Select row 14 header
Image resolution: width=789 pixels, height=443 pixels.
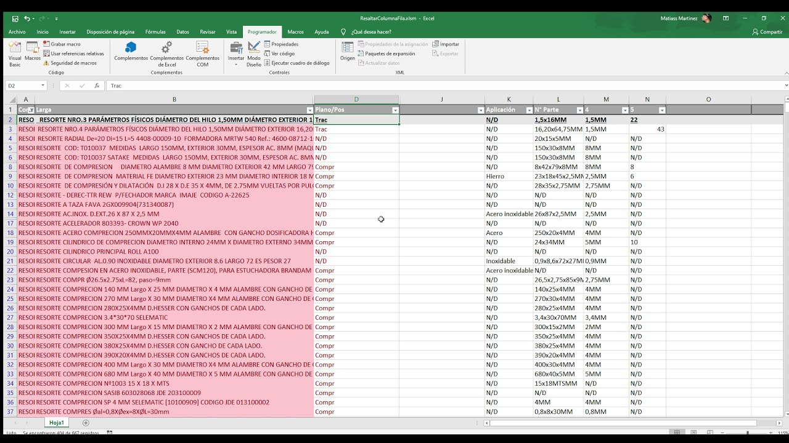coord(10,214)
